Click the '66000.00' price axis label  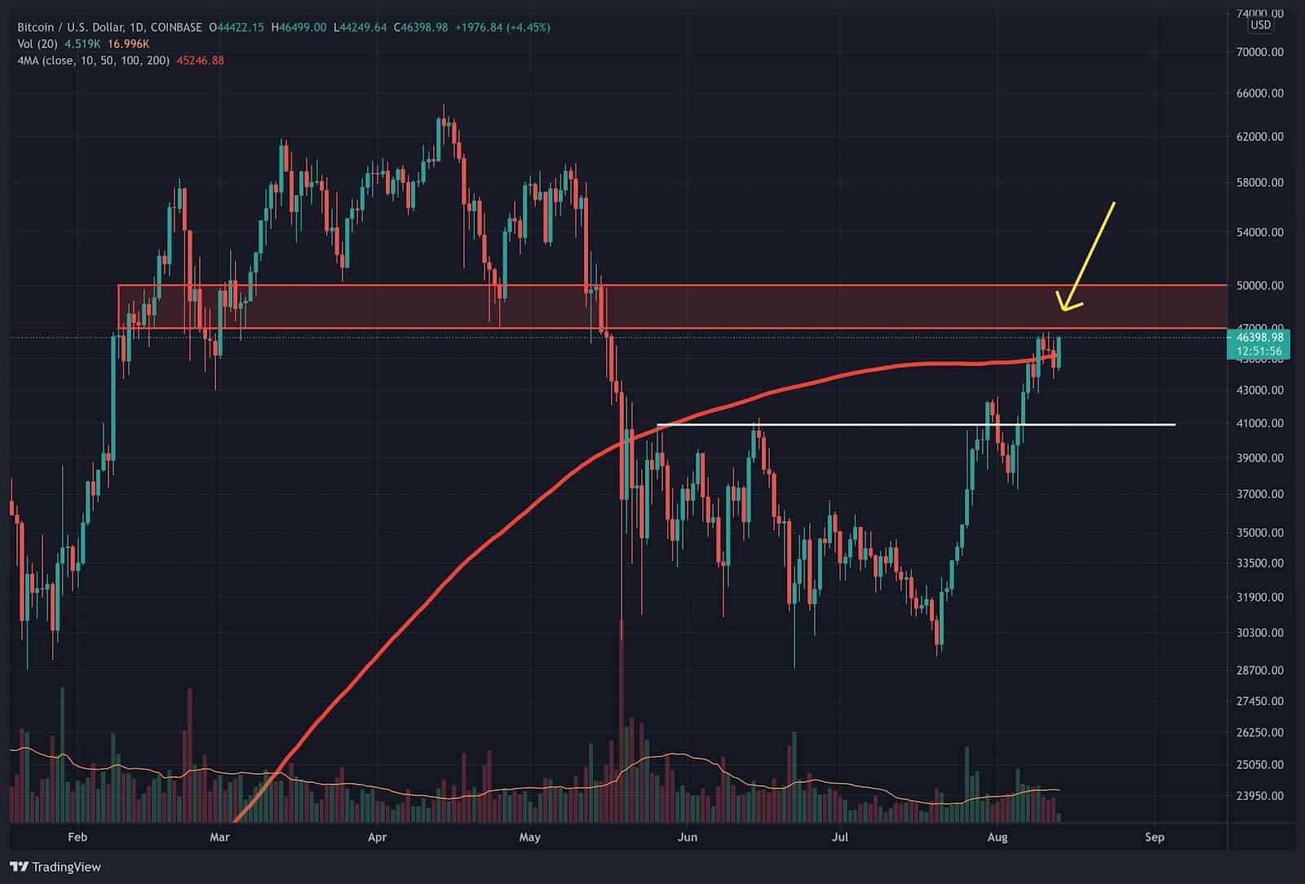[x=1259, y=94]
